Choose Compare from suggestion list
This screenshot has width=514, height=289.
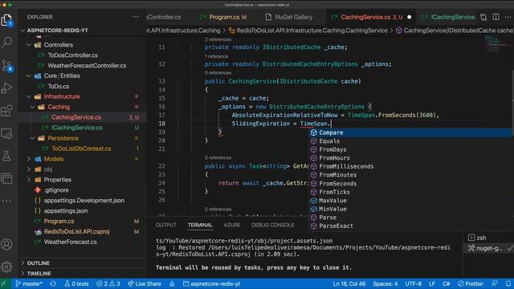pyautogui.click(x=410, y=132)
